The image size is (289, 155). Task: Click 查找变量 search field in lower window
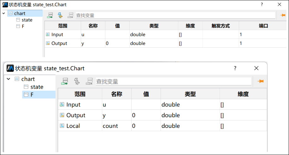pos(173,81)
